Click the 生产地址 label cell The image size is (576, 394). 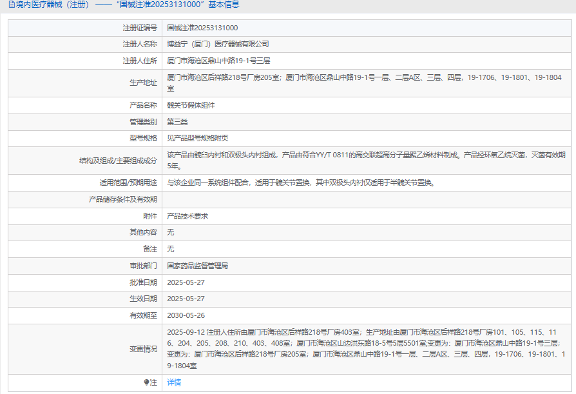coord(85,83)
